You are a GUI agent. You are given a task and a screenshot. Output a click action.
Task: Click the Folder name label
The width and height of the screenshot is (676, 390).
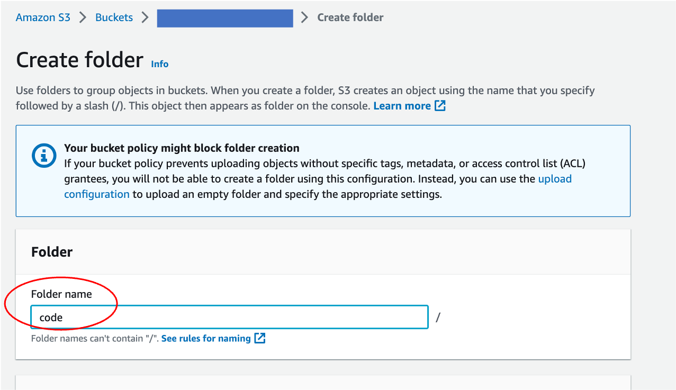[61, 294]
